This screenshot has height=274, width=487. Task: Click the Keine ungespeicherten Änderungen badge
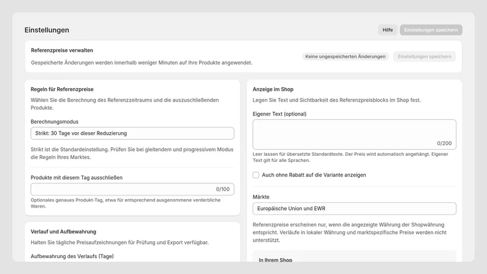[345, 57]
